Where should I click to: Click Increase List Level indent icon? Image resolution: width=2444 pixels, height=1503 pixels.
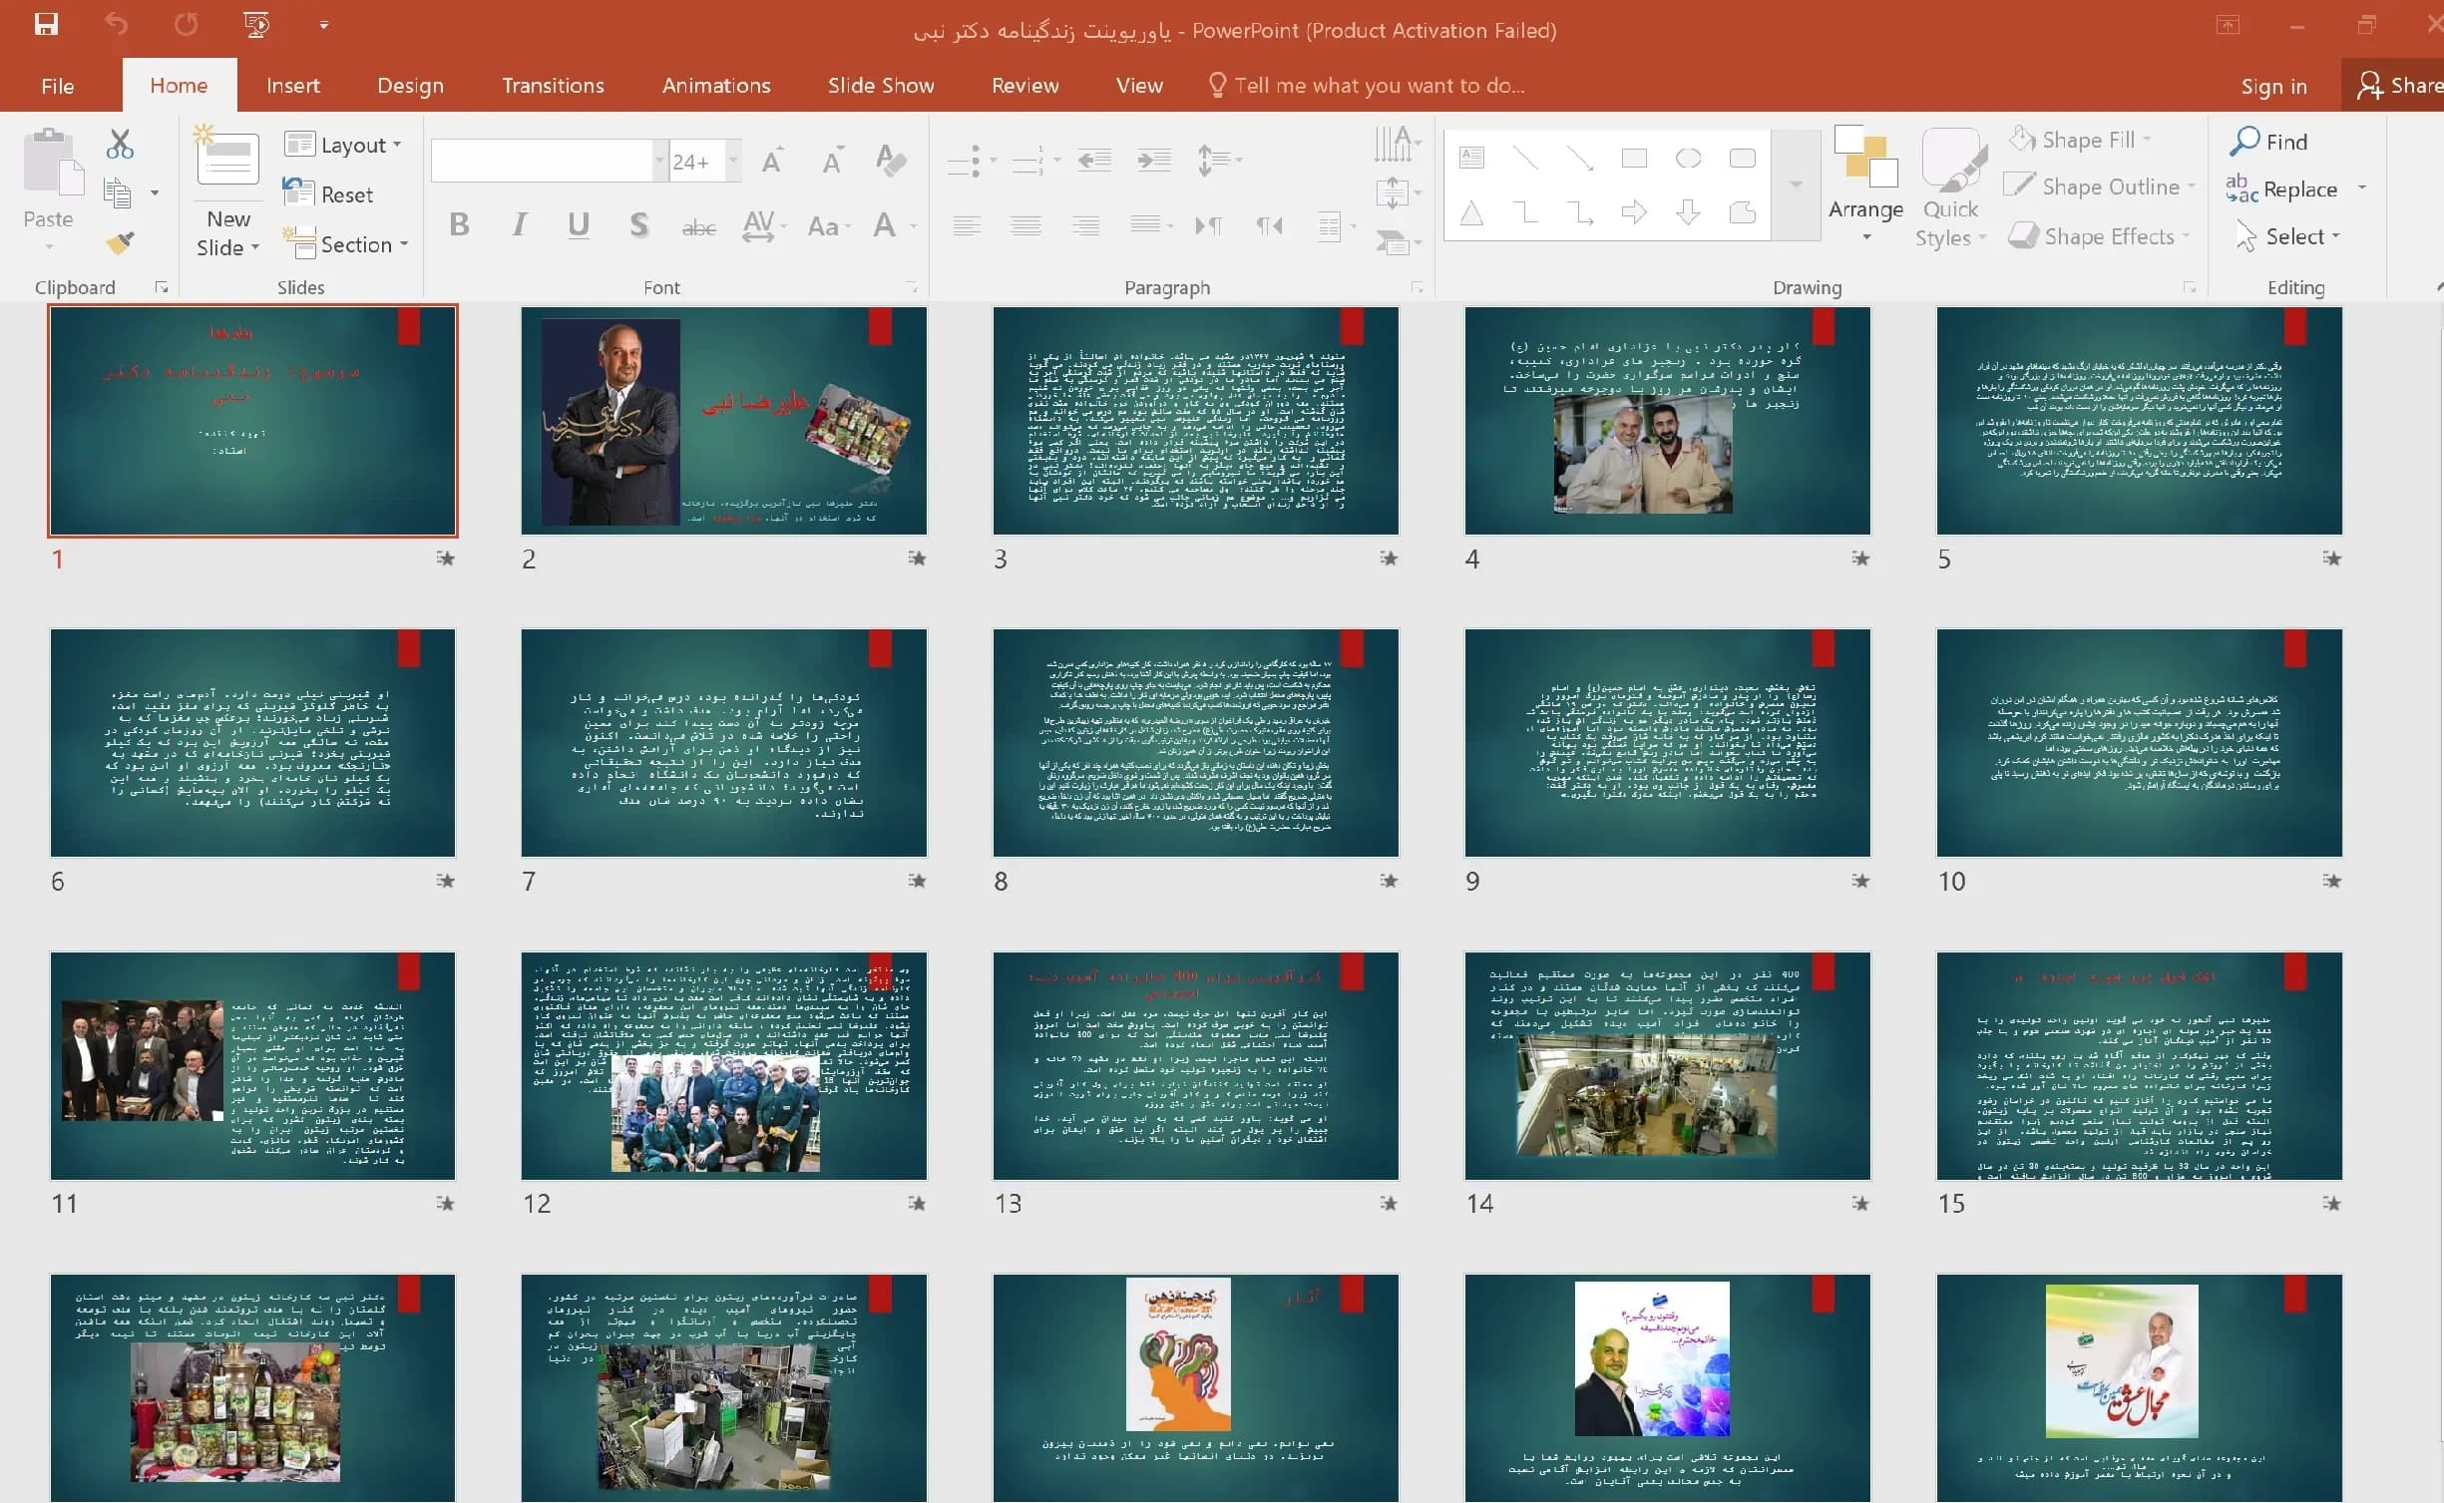1154,160
